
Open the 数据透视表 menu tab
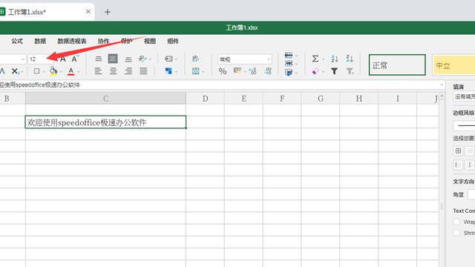coord(72,42)
